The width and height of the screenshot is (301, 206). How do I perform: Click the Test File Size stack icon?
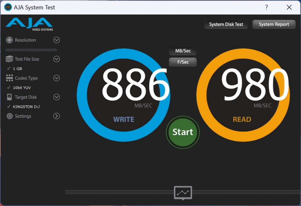(x=9, y=59)
